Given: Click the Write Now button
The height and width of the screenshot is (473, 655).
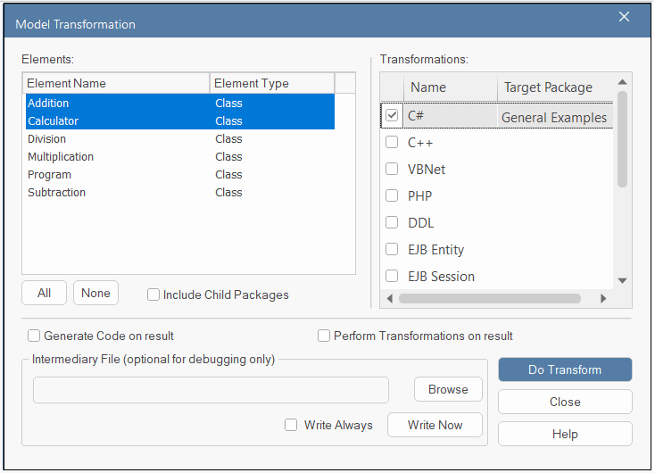Looking at the screenshot, I should tap(435, 425).
